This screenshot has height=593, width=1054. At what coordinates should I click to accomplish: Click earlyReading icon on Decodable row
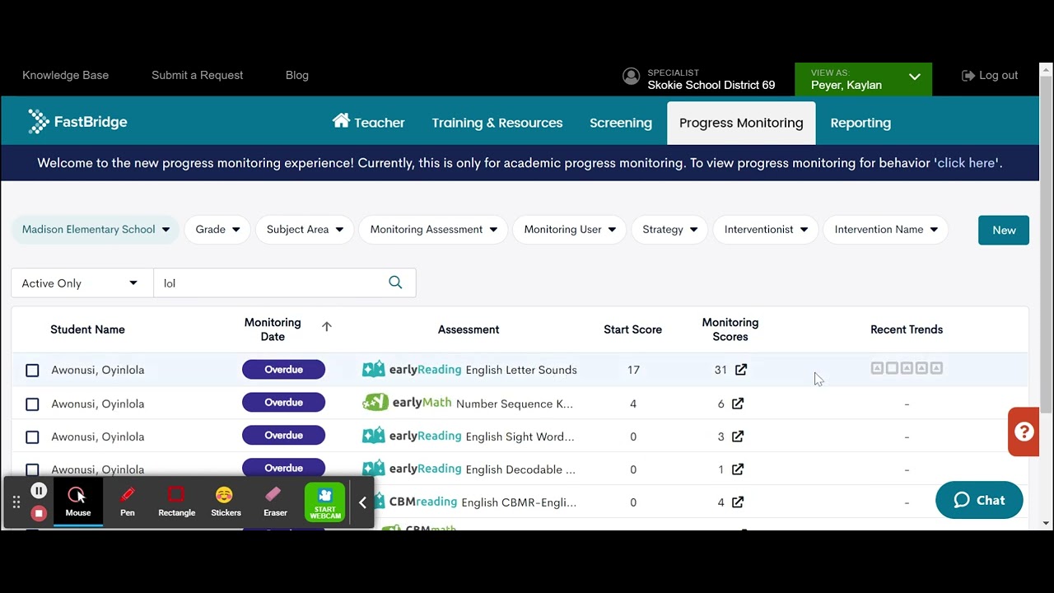point(374,468)
